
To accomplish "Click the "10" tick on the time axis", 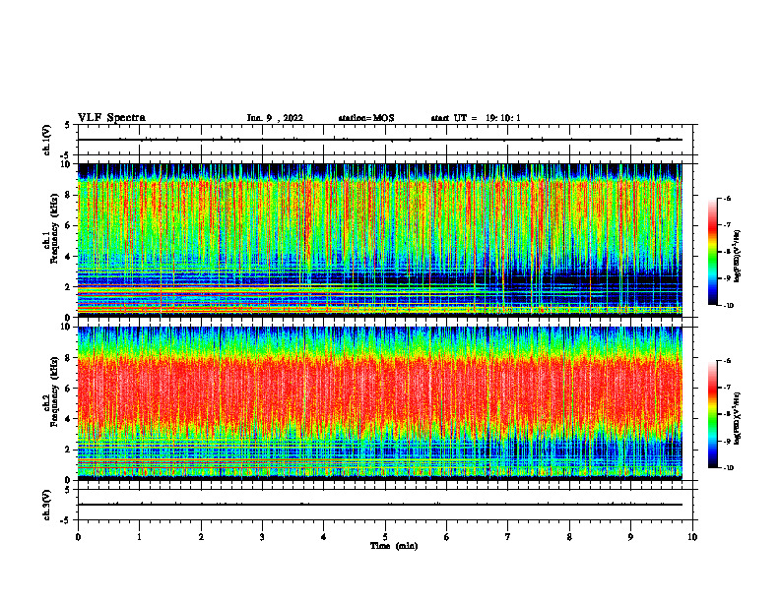I will (692, 537).
